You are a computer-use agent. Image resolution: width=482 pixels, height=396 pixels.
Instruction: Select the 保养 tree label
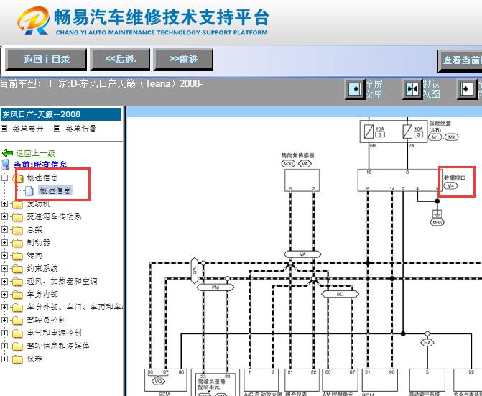34,359
